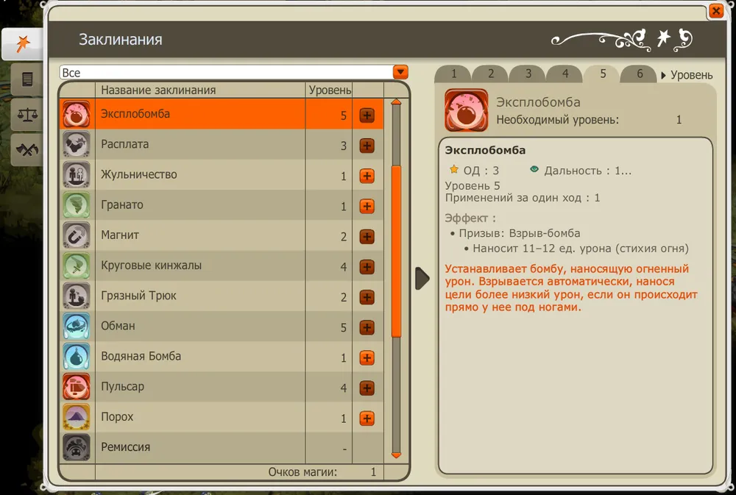Click the Водяная Бомба spell icon

coord(77,356)
